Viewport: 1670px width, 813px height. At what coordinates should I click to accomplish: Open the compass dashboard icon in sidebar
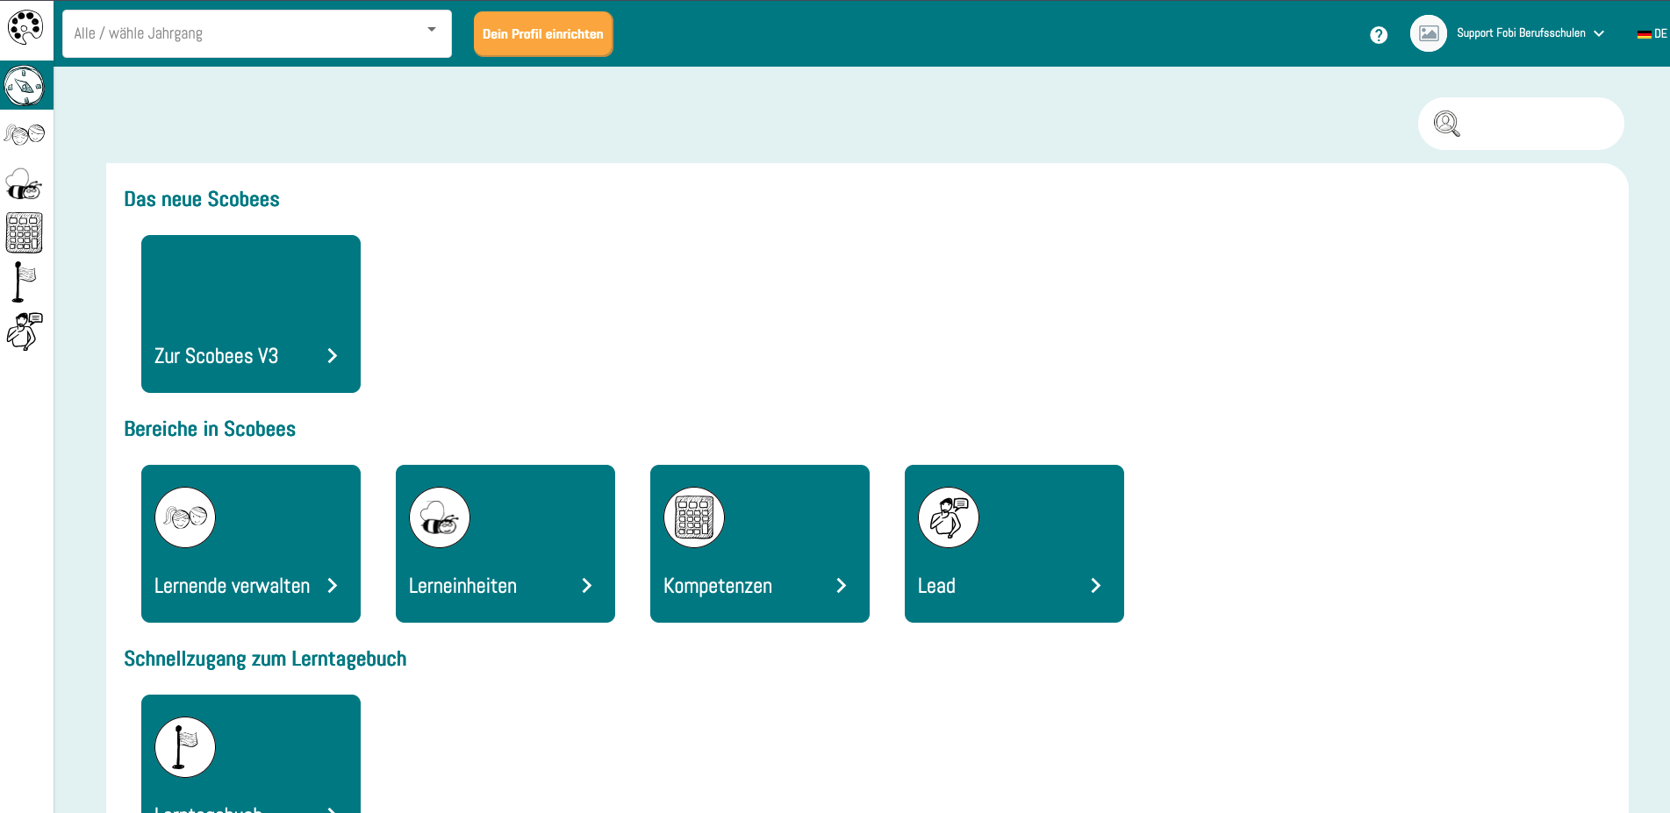(x=25, y=87)
